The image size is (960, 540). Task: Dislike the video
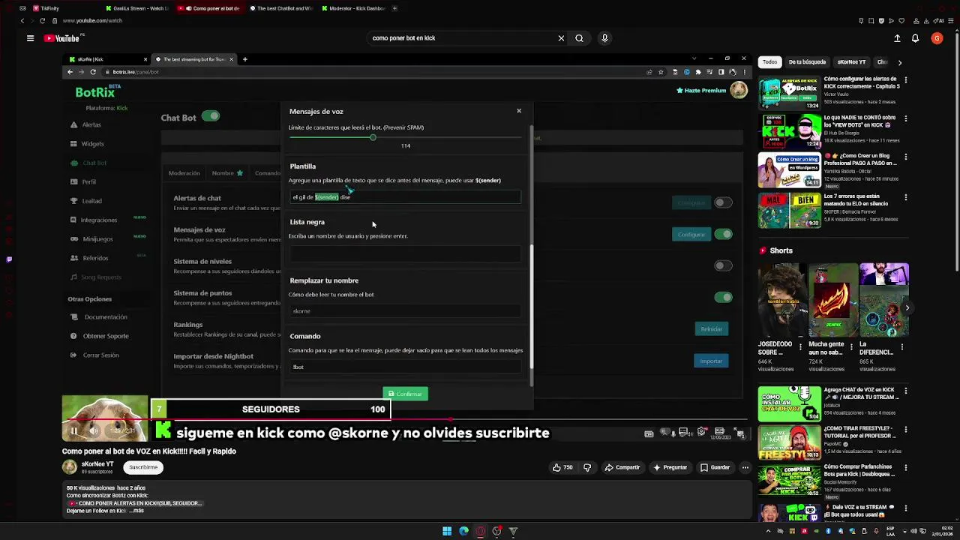coord(587,467)
